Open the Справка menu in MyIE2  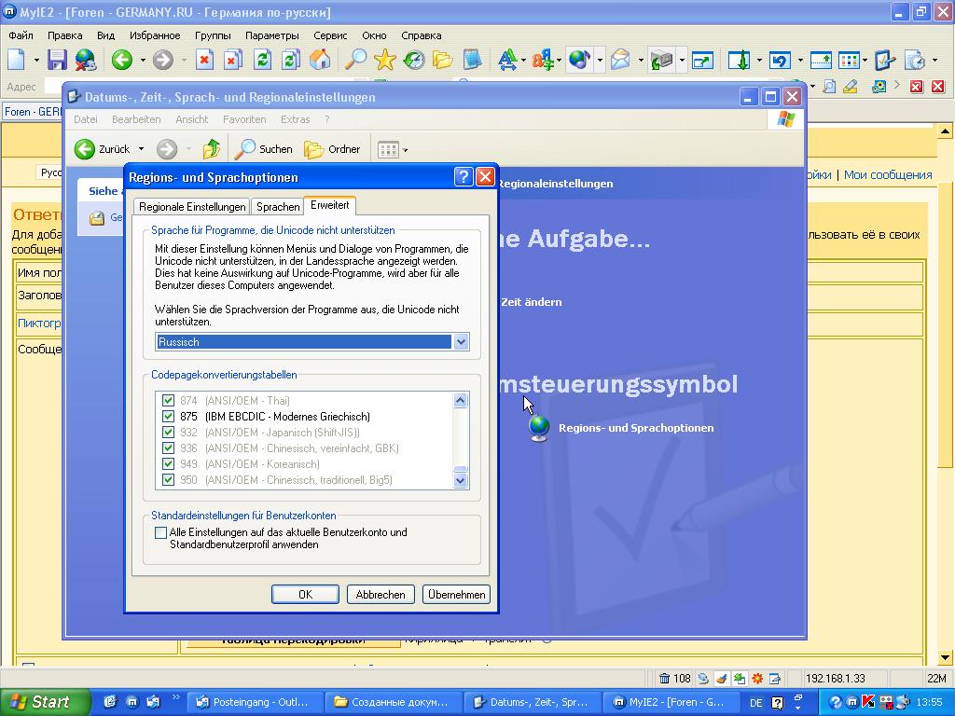pos(421,35)
